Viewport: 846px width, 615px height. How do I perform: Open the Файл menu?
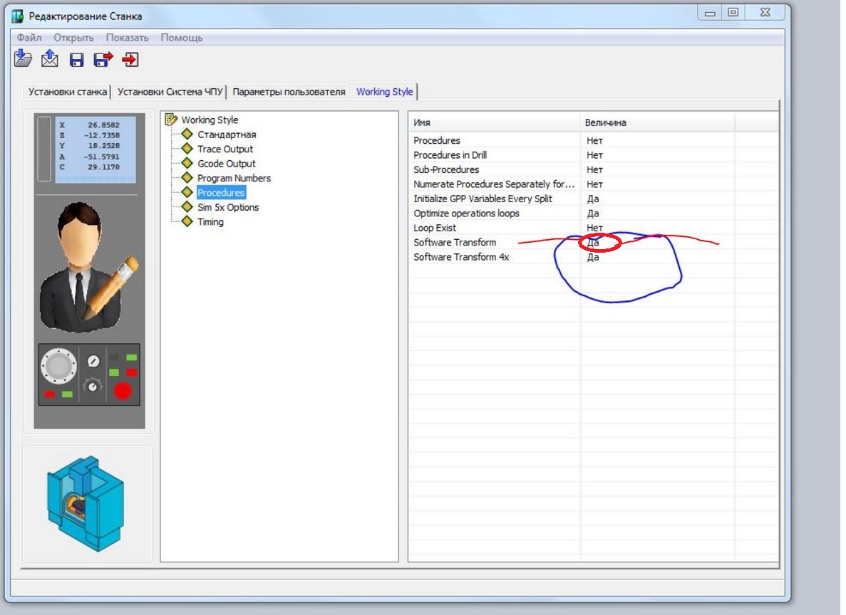[x=29, y=38]
